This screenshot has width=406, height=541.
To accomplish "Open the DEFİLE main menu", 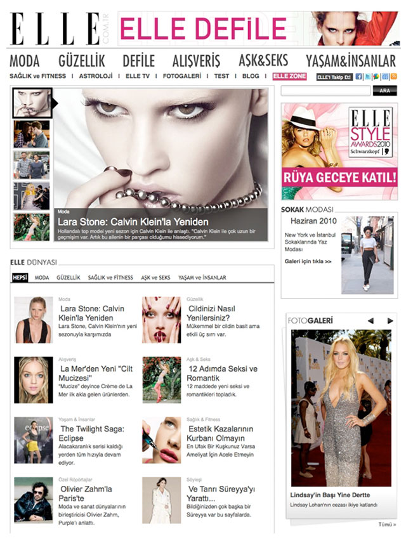I will 139,61.
